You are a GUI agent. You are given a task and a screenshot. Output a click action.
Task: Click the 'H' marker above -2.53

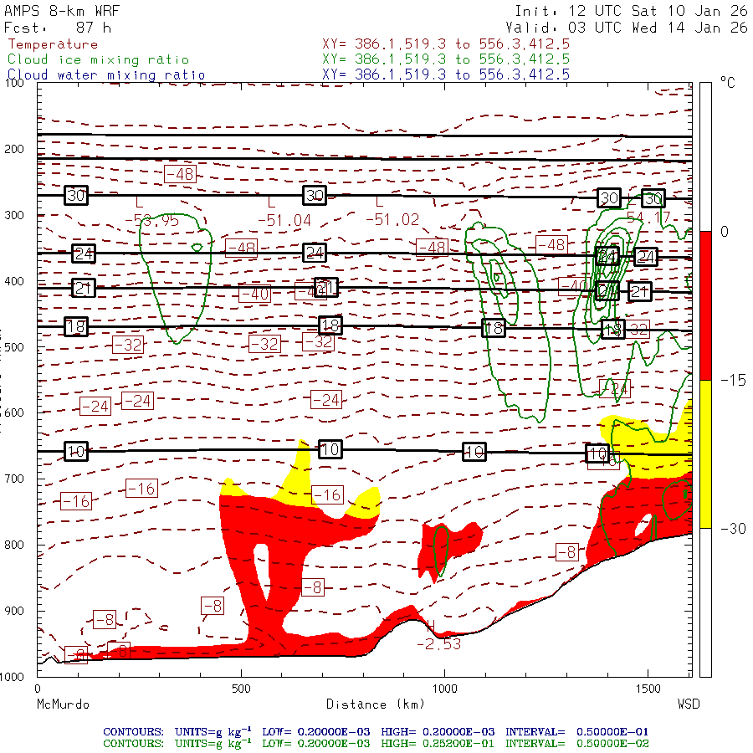pyautogui.click(x=430, y=626)
